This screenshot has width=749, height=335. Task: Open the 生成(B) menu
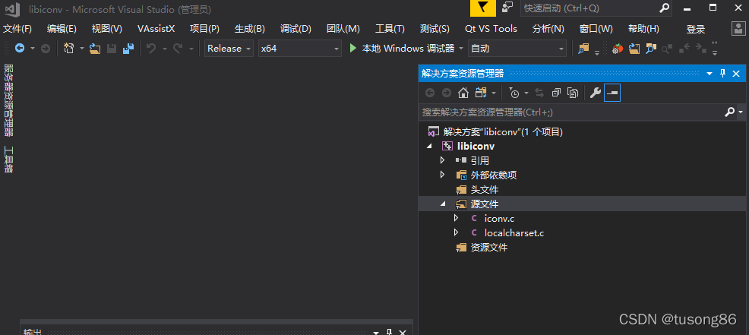pyautogui.click(x=250, y=29)
